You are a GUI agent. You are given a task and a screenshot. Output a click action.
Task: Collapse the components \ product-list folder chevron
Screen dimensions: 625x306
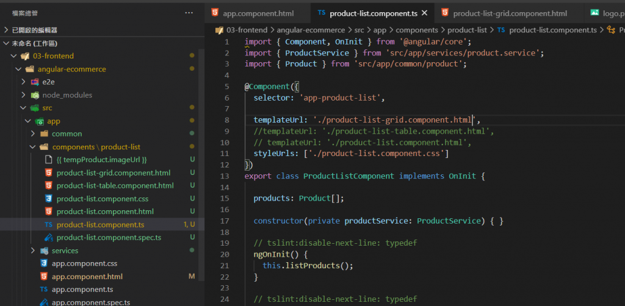(33, 147)
